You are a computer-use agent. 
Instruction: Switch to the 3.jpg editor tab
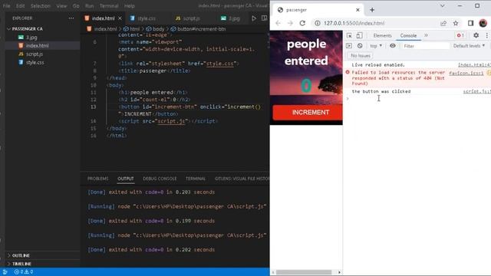(233, 18)
